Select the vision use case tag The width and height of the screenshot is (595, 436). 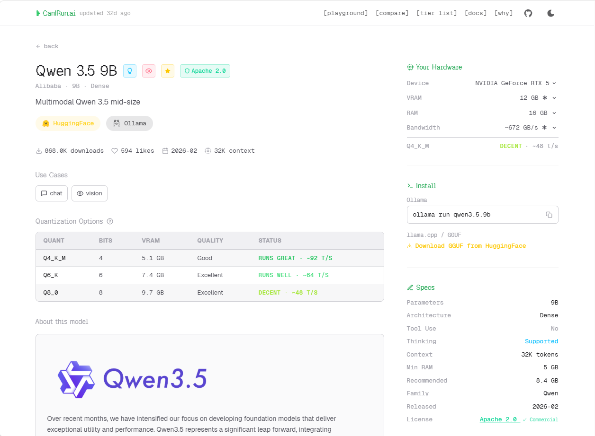click(90, 193)
